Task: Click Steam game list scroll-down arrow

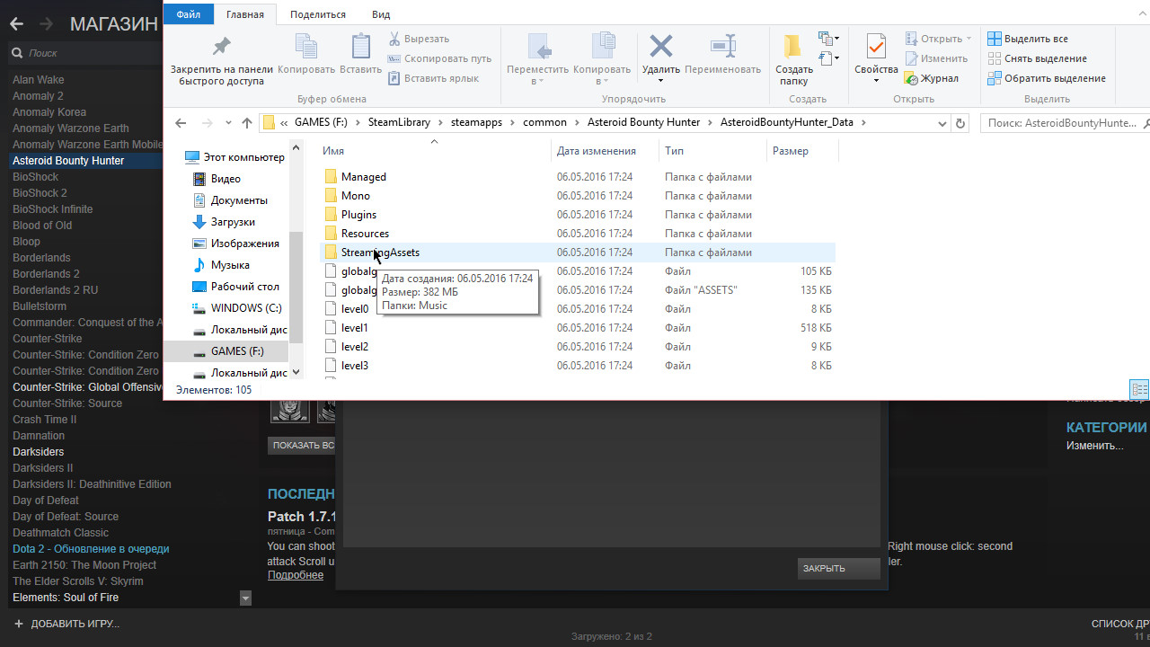Action: pos(246,598)
